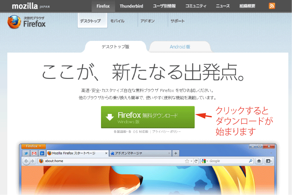
Task: Click the Twitter pinned tab icon
Action: coord(26,153)
